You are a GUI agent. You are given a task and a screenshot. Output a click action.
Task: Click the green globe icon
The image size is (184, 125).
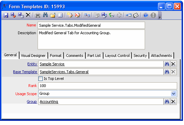click(112, 15)
